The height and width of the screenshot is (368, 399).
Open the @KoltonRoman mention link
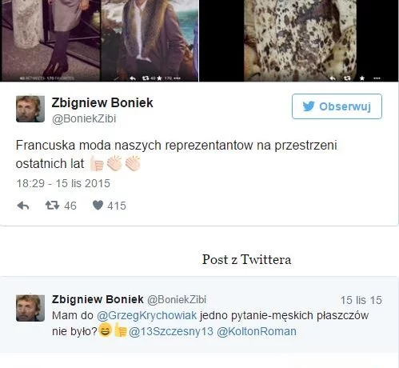click(257, 331)
